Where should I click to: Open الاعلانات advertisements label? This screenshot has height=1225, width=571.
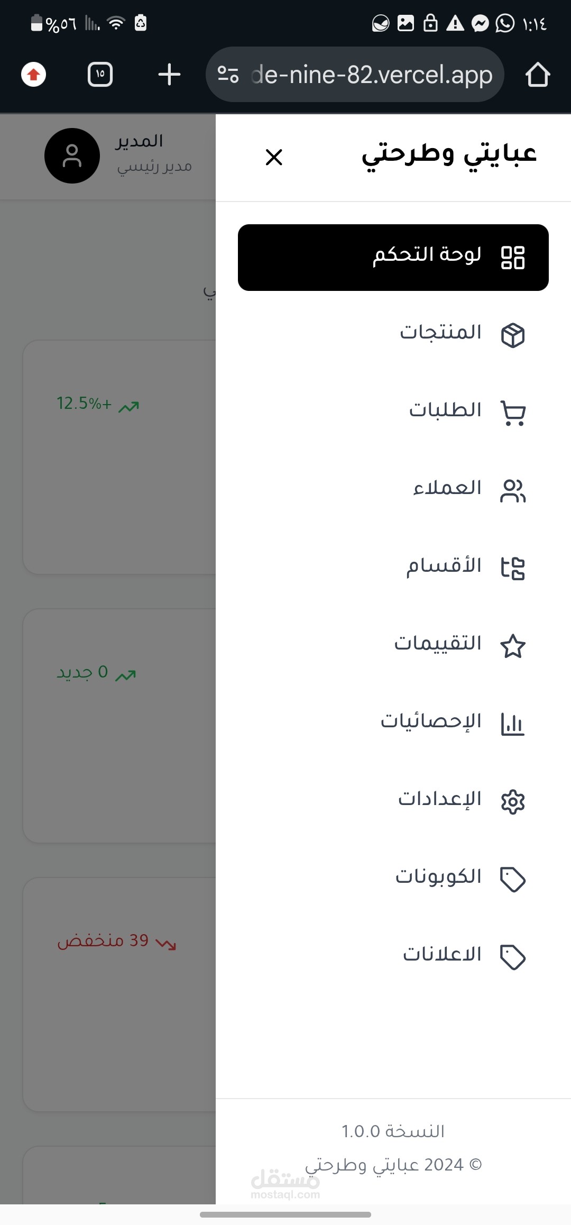pos(442,954)
